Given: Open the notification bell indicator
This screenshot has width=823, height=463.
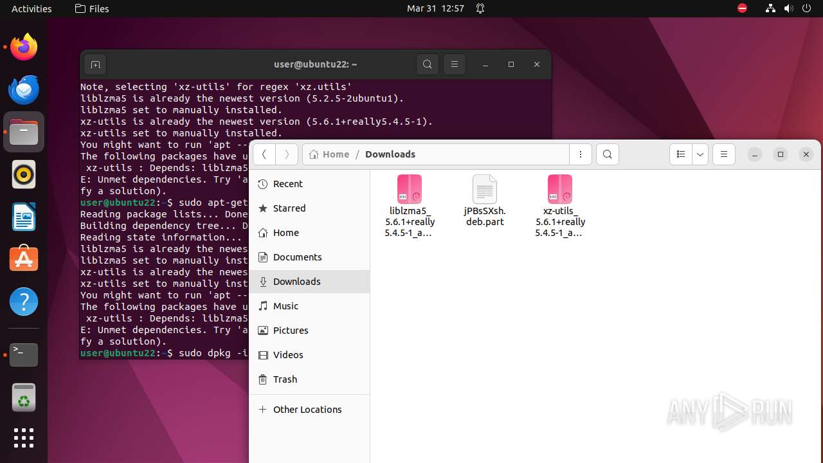Looking at the screenshot, I should [480, 8].
